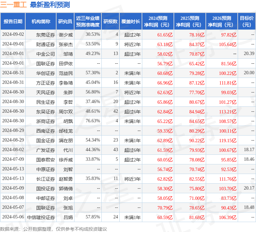This screenshot has width=256, height=232.
Task: Click 2026 profit forecast 113.21亿
Action: (x=228, y=112)
